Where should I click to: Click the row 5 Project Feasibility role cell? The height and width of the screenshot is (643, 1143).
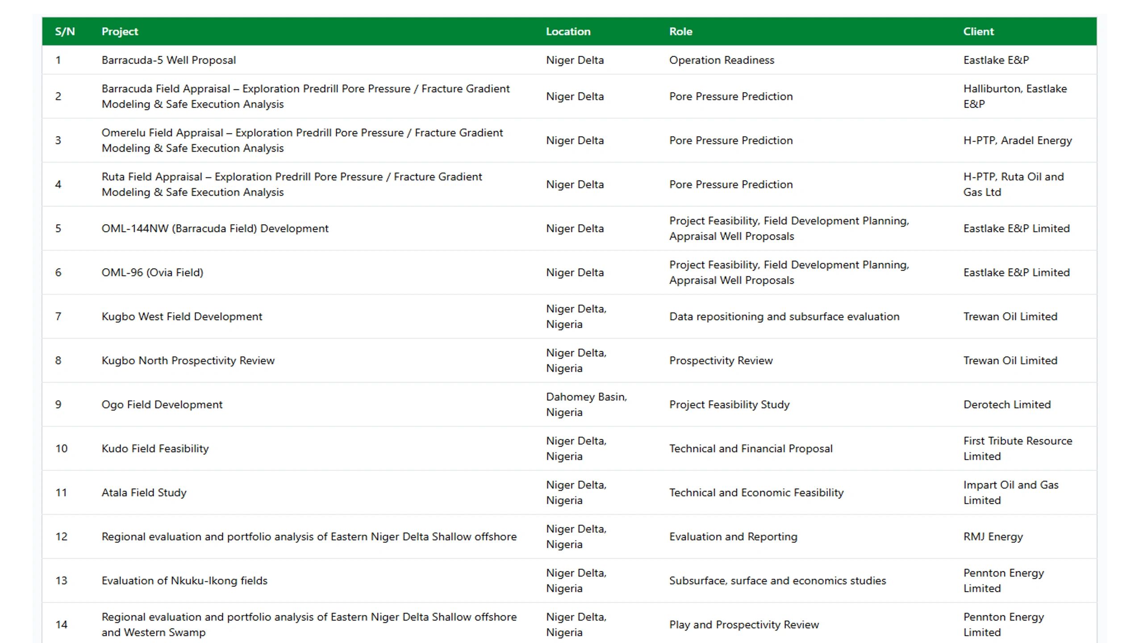coord(789,228)
